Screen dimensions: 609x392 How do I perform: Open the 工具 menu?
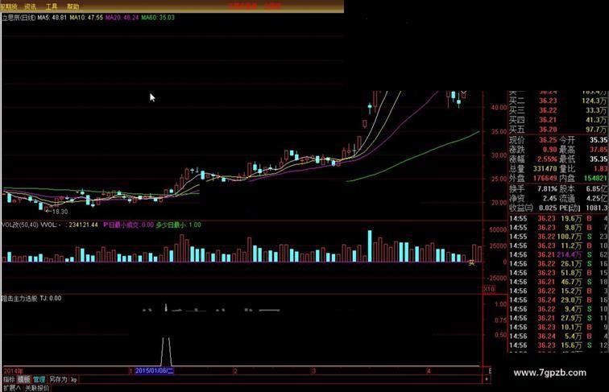coord(52,6)
